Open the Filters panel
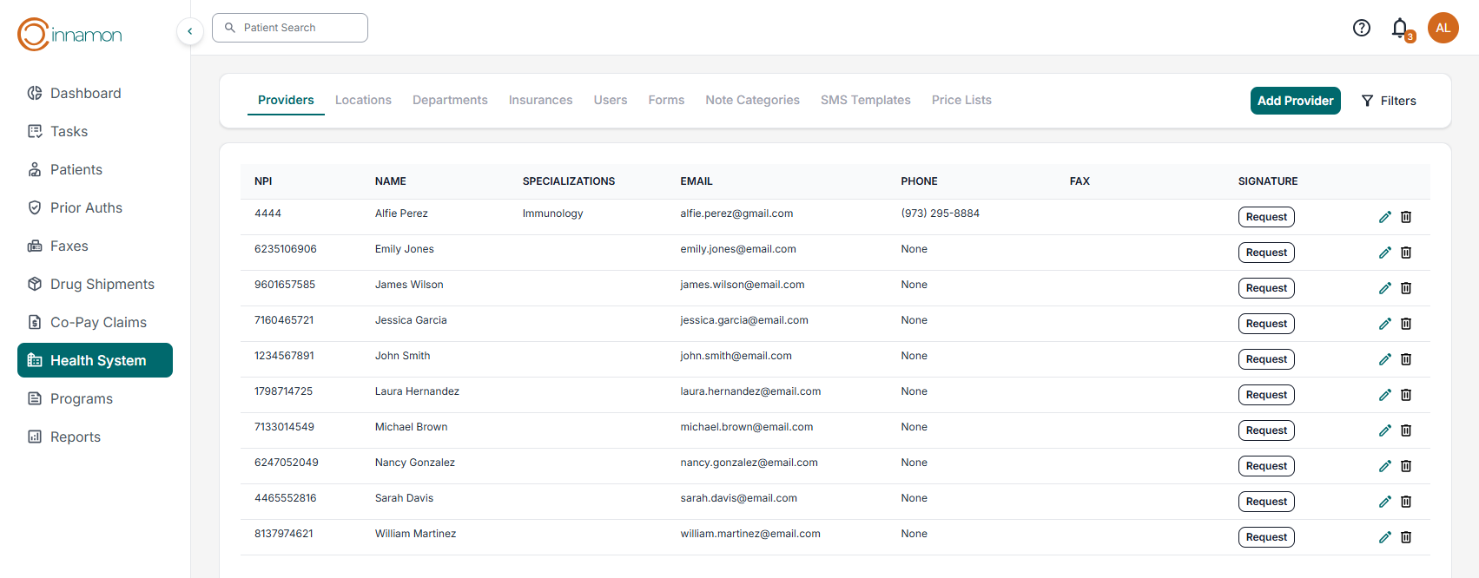This screenshot has height=578, width=1479. coord(1389,101)
